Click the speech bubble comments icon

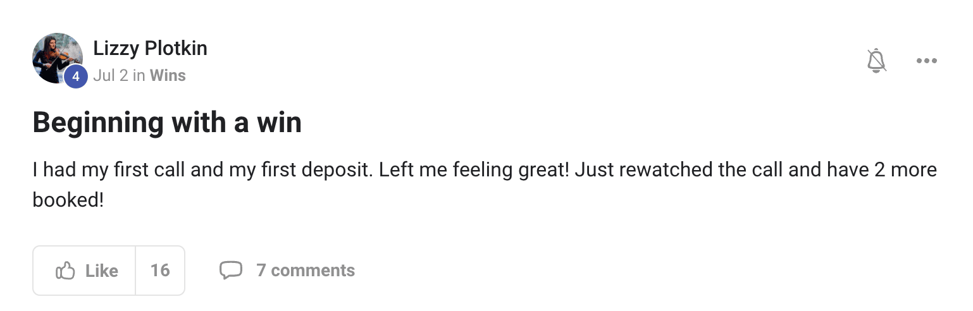[231, 271]
